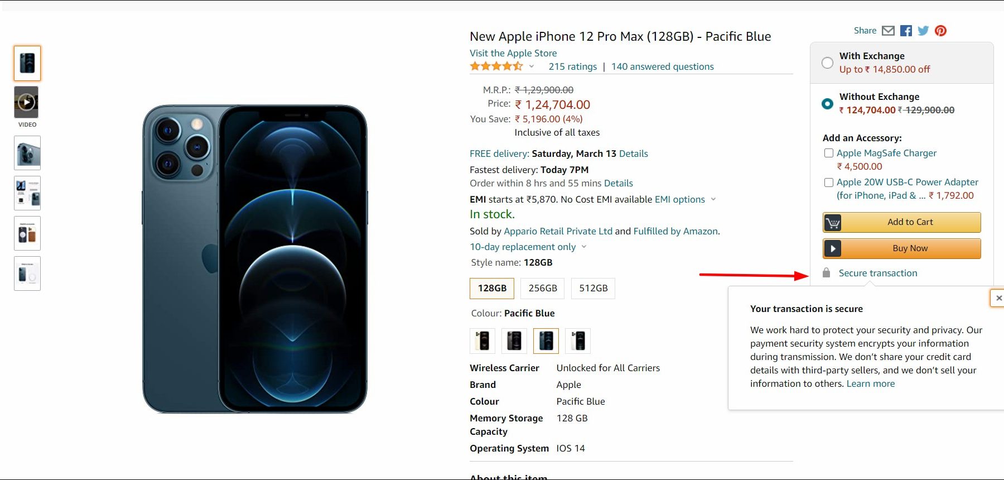Select the Without Exchange option
1004x480 pixels.
click(827, 104)
